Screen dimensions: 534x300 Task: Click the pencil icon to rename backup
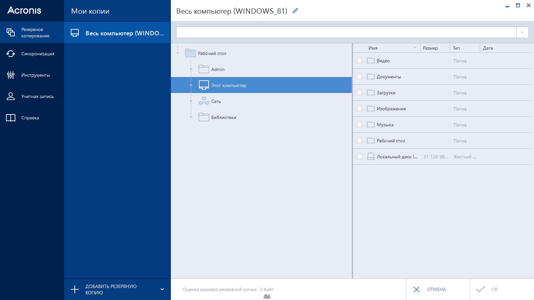coord(295,11)
